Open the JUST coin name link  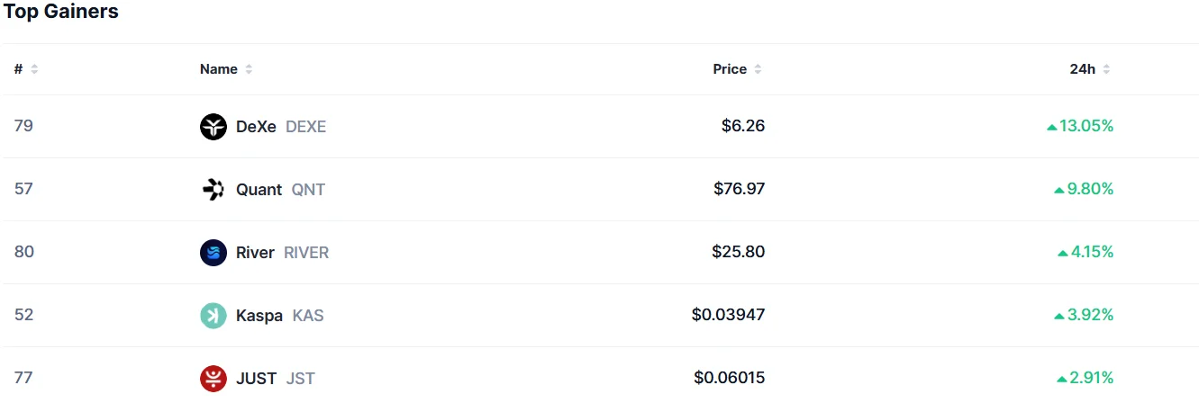256,379
